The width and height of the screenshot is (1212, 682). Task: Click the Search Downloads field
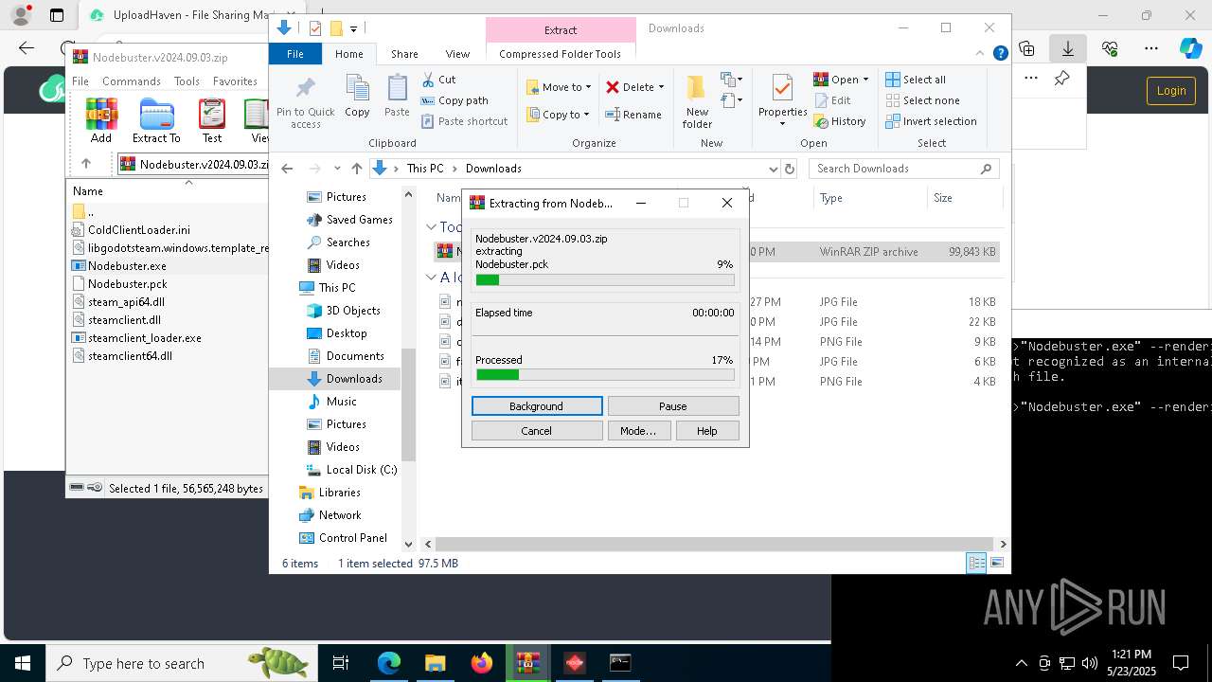(x=904, y=169)
